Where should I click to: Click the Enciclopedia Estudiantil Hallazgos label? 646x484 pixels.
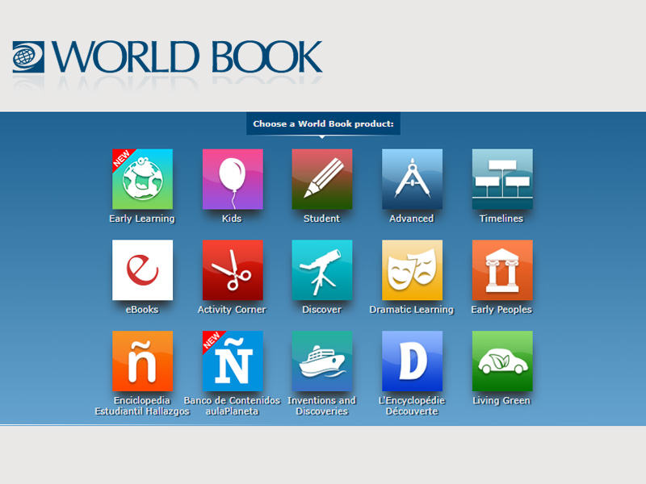point(142,406)
